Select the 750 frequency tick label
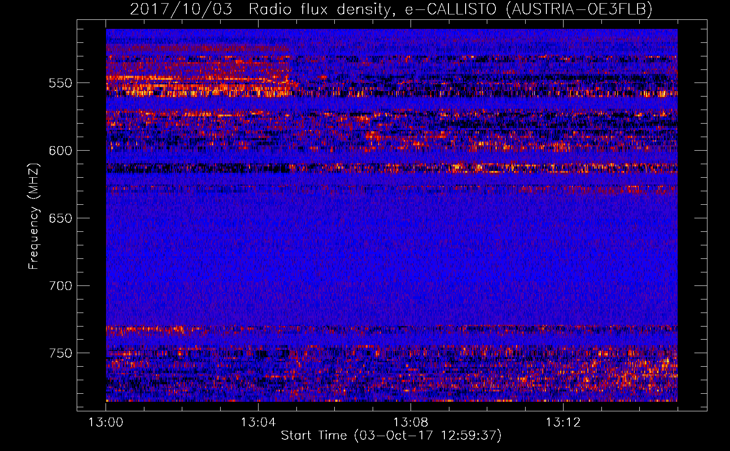The image size is (730, 451). point(60,353)
